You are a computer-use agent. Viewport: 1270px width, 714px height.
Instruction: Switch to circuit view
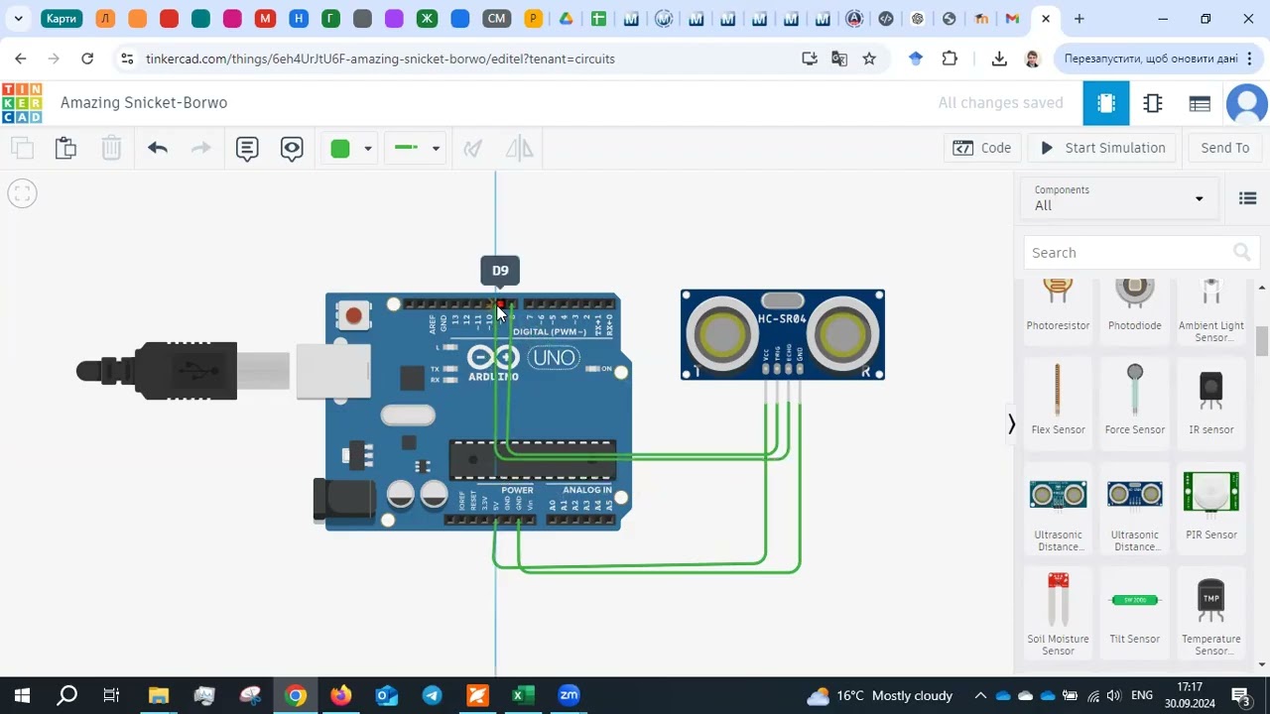[1106, 103]
